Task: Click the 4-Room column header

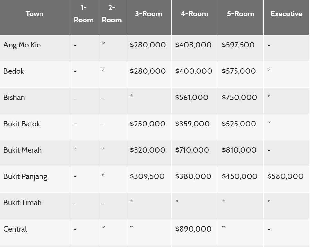Action: click(x=194, y=14)
